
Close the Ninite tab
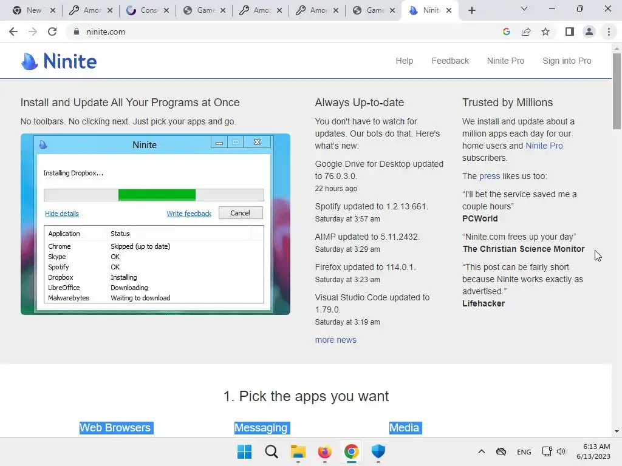click(x=449, y=11)
